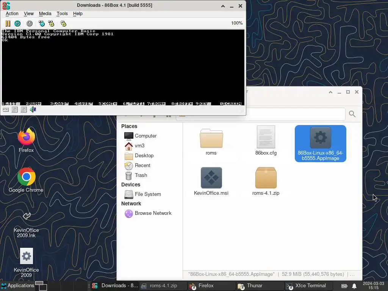The height and width of the screenshot is (291, 388).
Task: Select the Firefox desktop icon
Action: pos(26,140)
